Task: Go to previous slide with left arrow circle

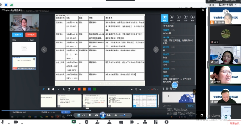Action: pyautogui.click(x=44, y=50)
